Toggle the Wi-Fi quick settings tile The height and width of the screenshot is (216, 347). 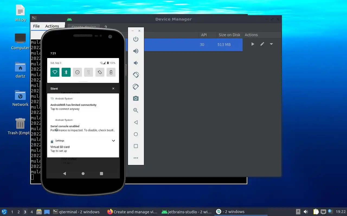(55, 72)
